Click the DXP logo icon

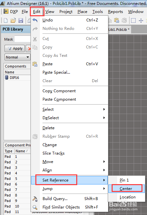6,11
